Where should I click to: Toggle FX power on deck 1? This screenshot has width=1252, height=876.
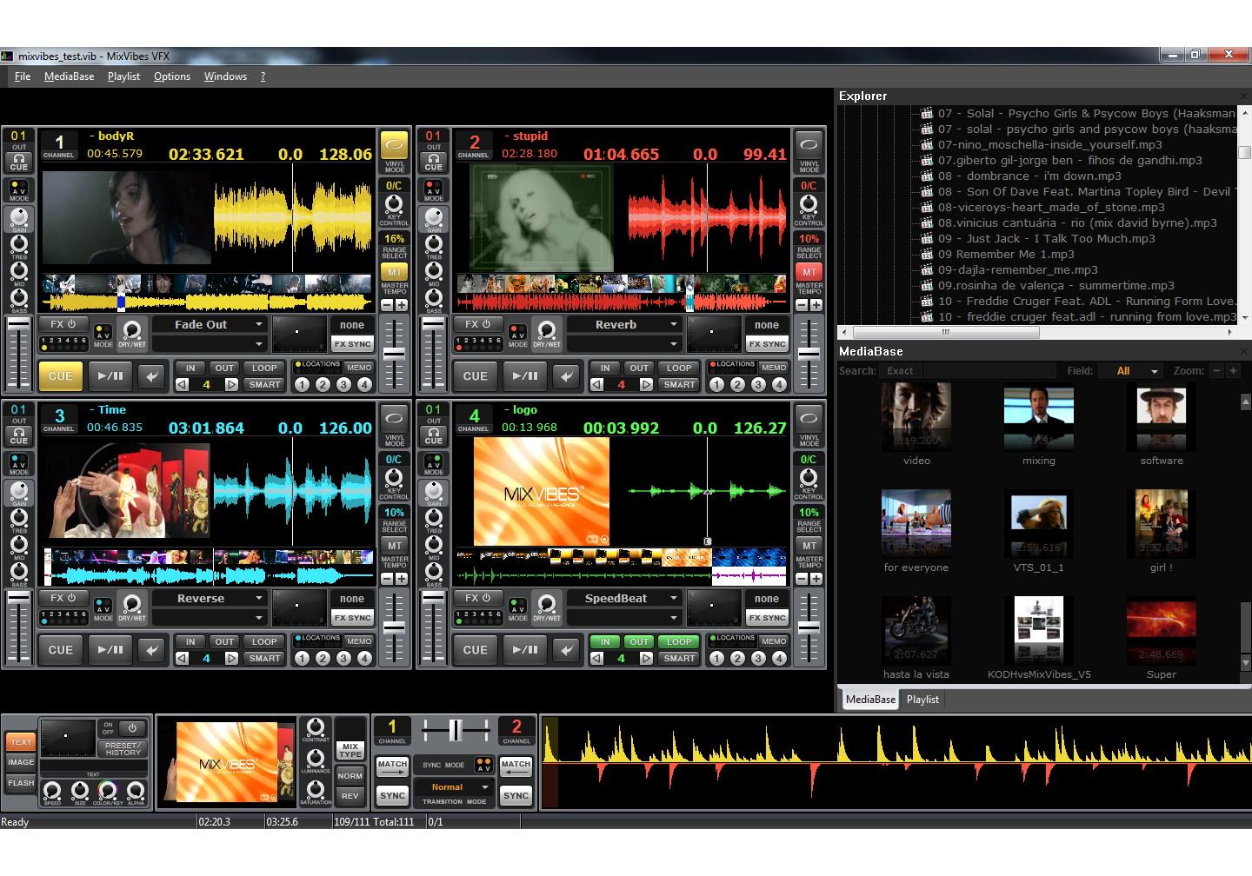coord(63,324)
